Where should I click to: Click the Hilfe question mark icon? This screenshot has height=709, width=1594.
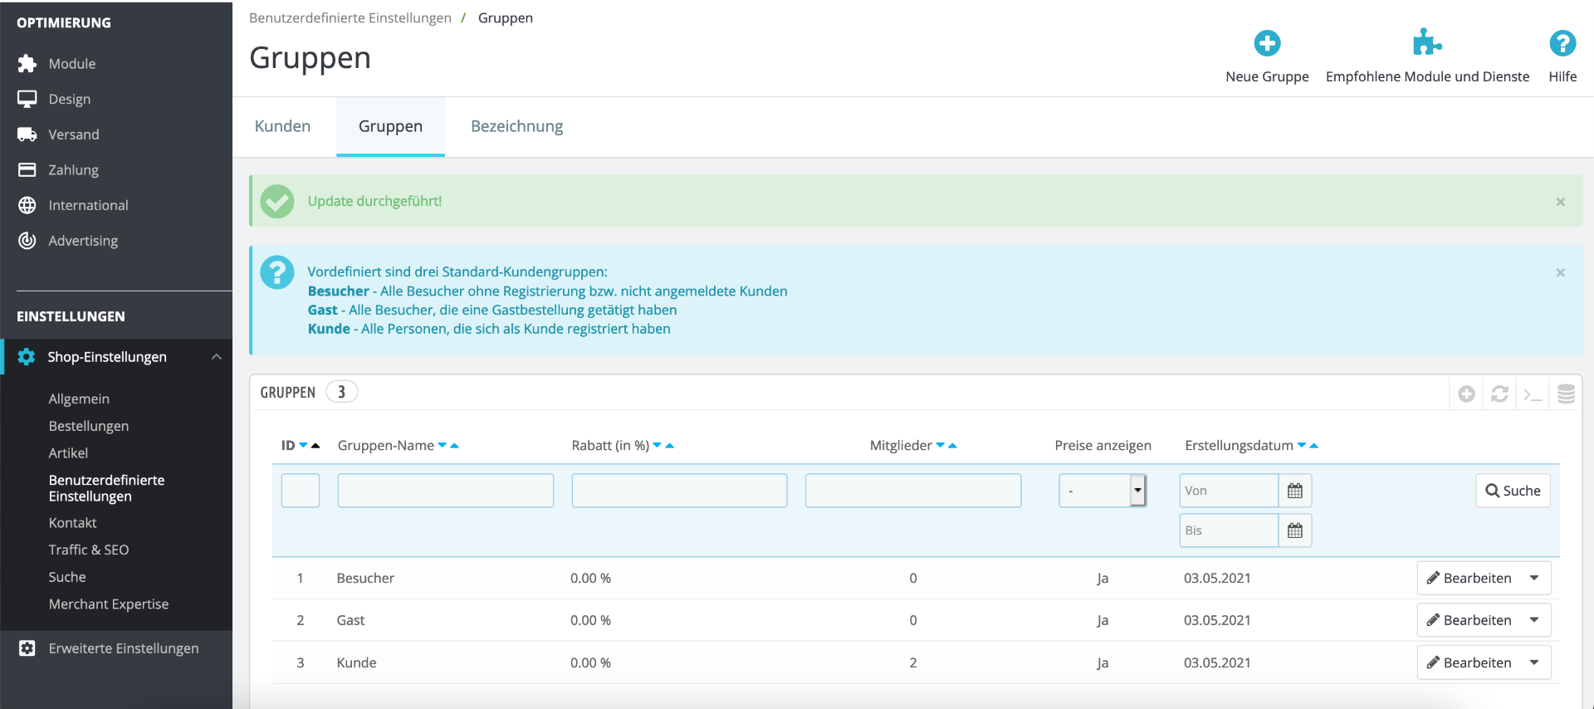(x=1562, y=43)
